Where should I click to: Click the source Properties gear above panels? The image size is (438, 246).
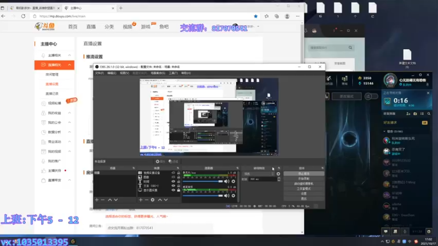160,161
